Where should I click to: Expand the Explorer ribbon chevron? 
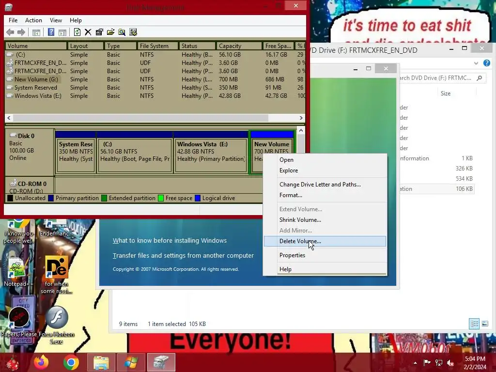coord(476,63)
